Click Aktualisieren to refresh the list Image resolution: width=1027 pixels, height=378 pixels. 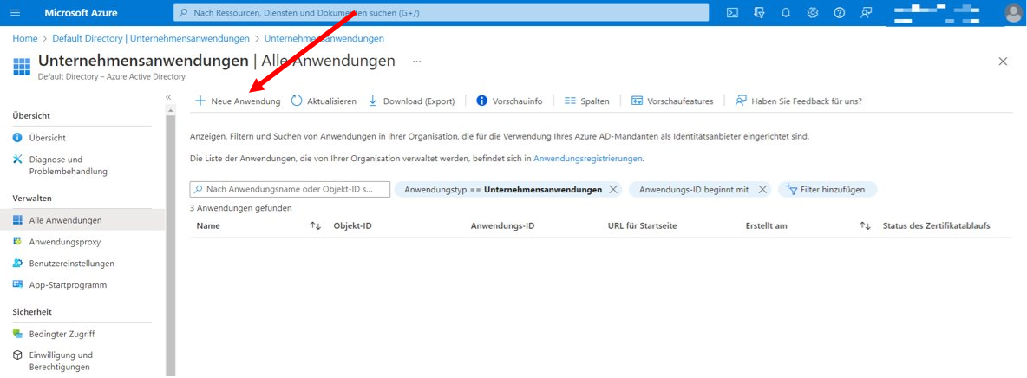coord(324,101)
